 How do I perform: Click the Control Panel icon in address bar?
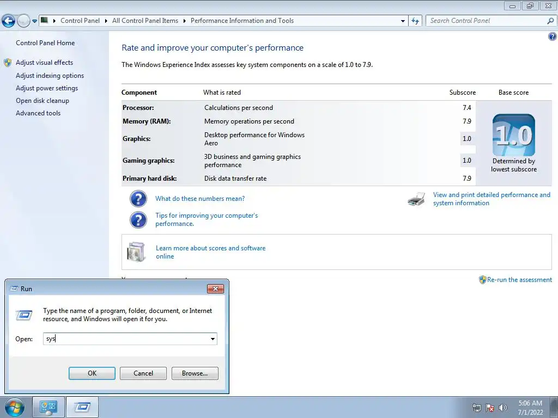(45, 20)
